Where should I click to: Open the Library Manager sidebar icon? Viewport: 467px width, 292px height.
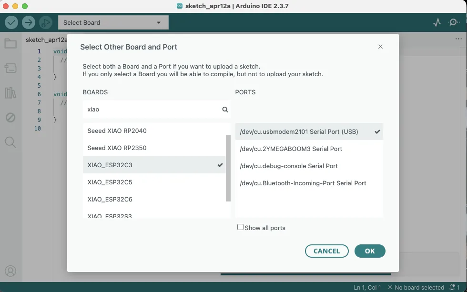click(x=10, y=93)
